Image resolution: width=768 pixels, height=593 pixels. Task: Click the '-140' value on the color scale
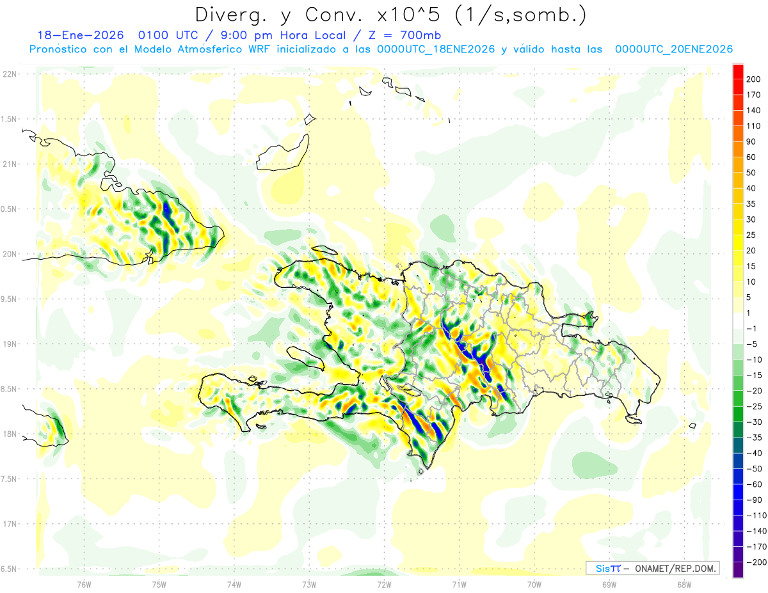[x=756, y=531]
